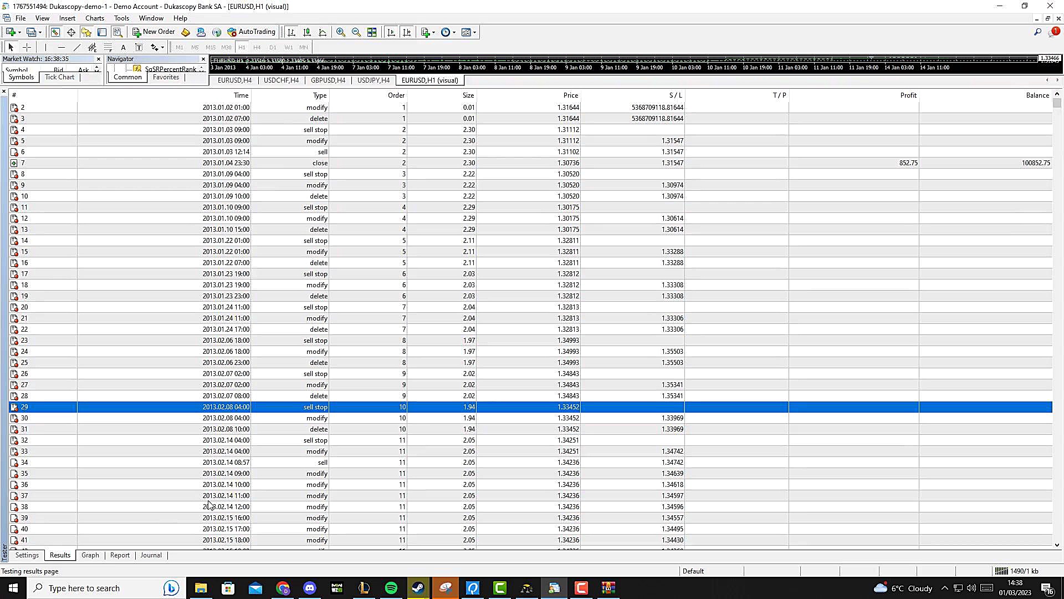This screenshot has width=1064, height=599.
Task: Select the Trendline drawing tool
Action: click(76, 47)
